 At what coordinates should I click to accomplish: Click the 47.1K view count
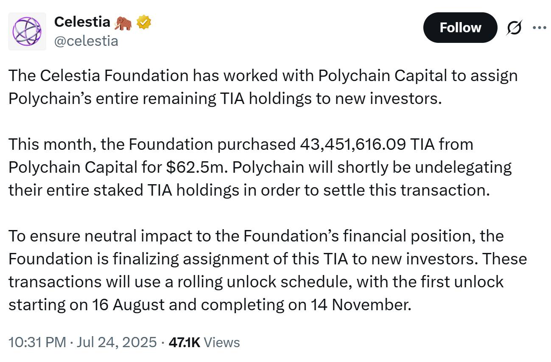tap(184, 342)
